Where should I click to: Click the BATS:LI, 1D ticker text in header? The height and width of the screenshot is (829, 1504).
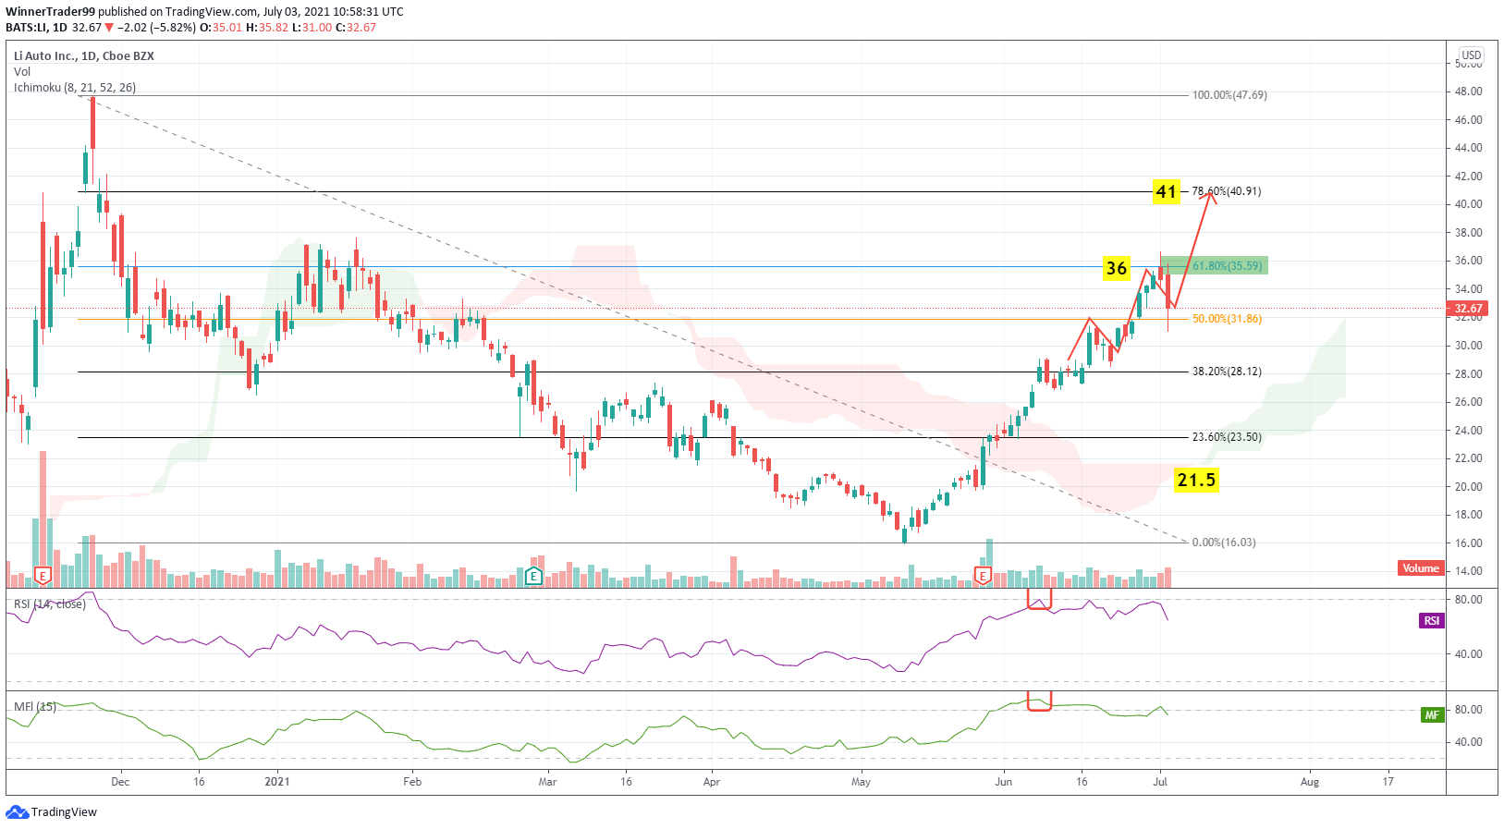click(36, 28)
